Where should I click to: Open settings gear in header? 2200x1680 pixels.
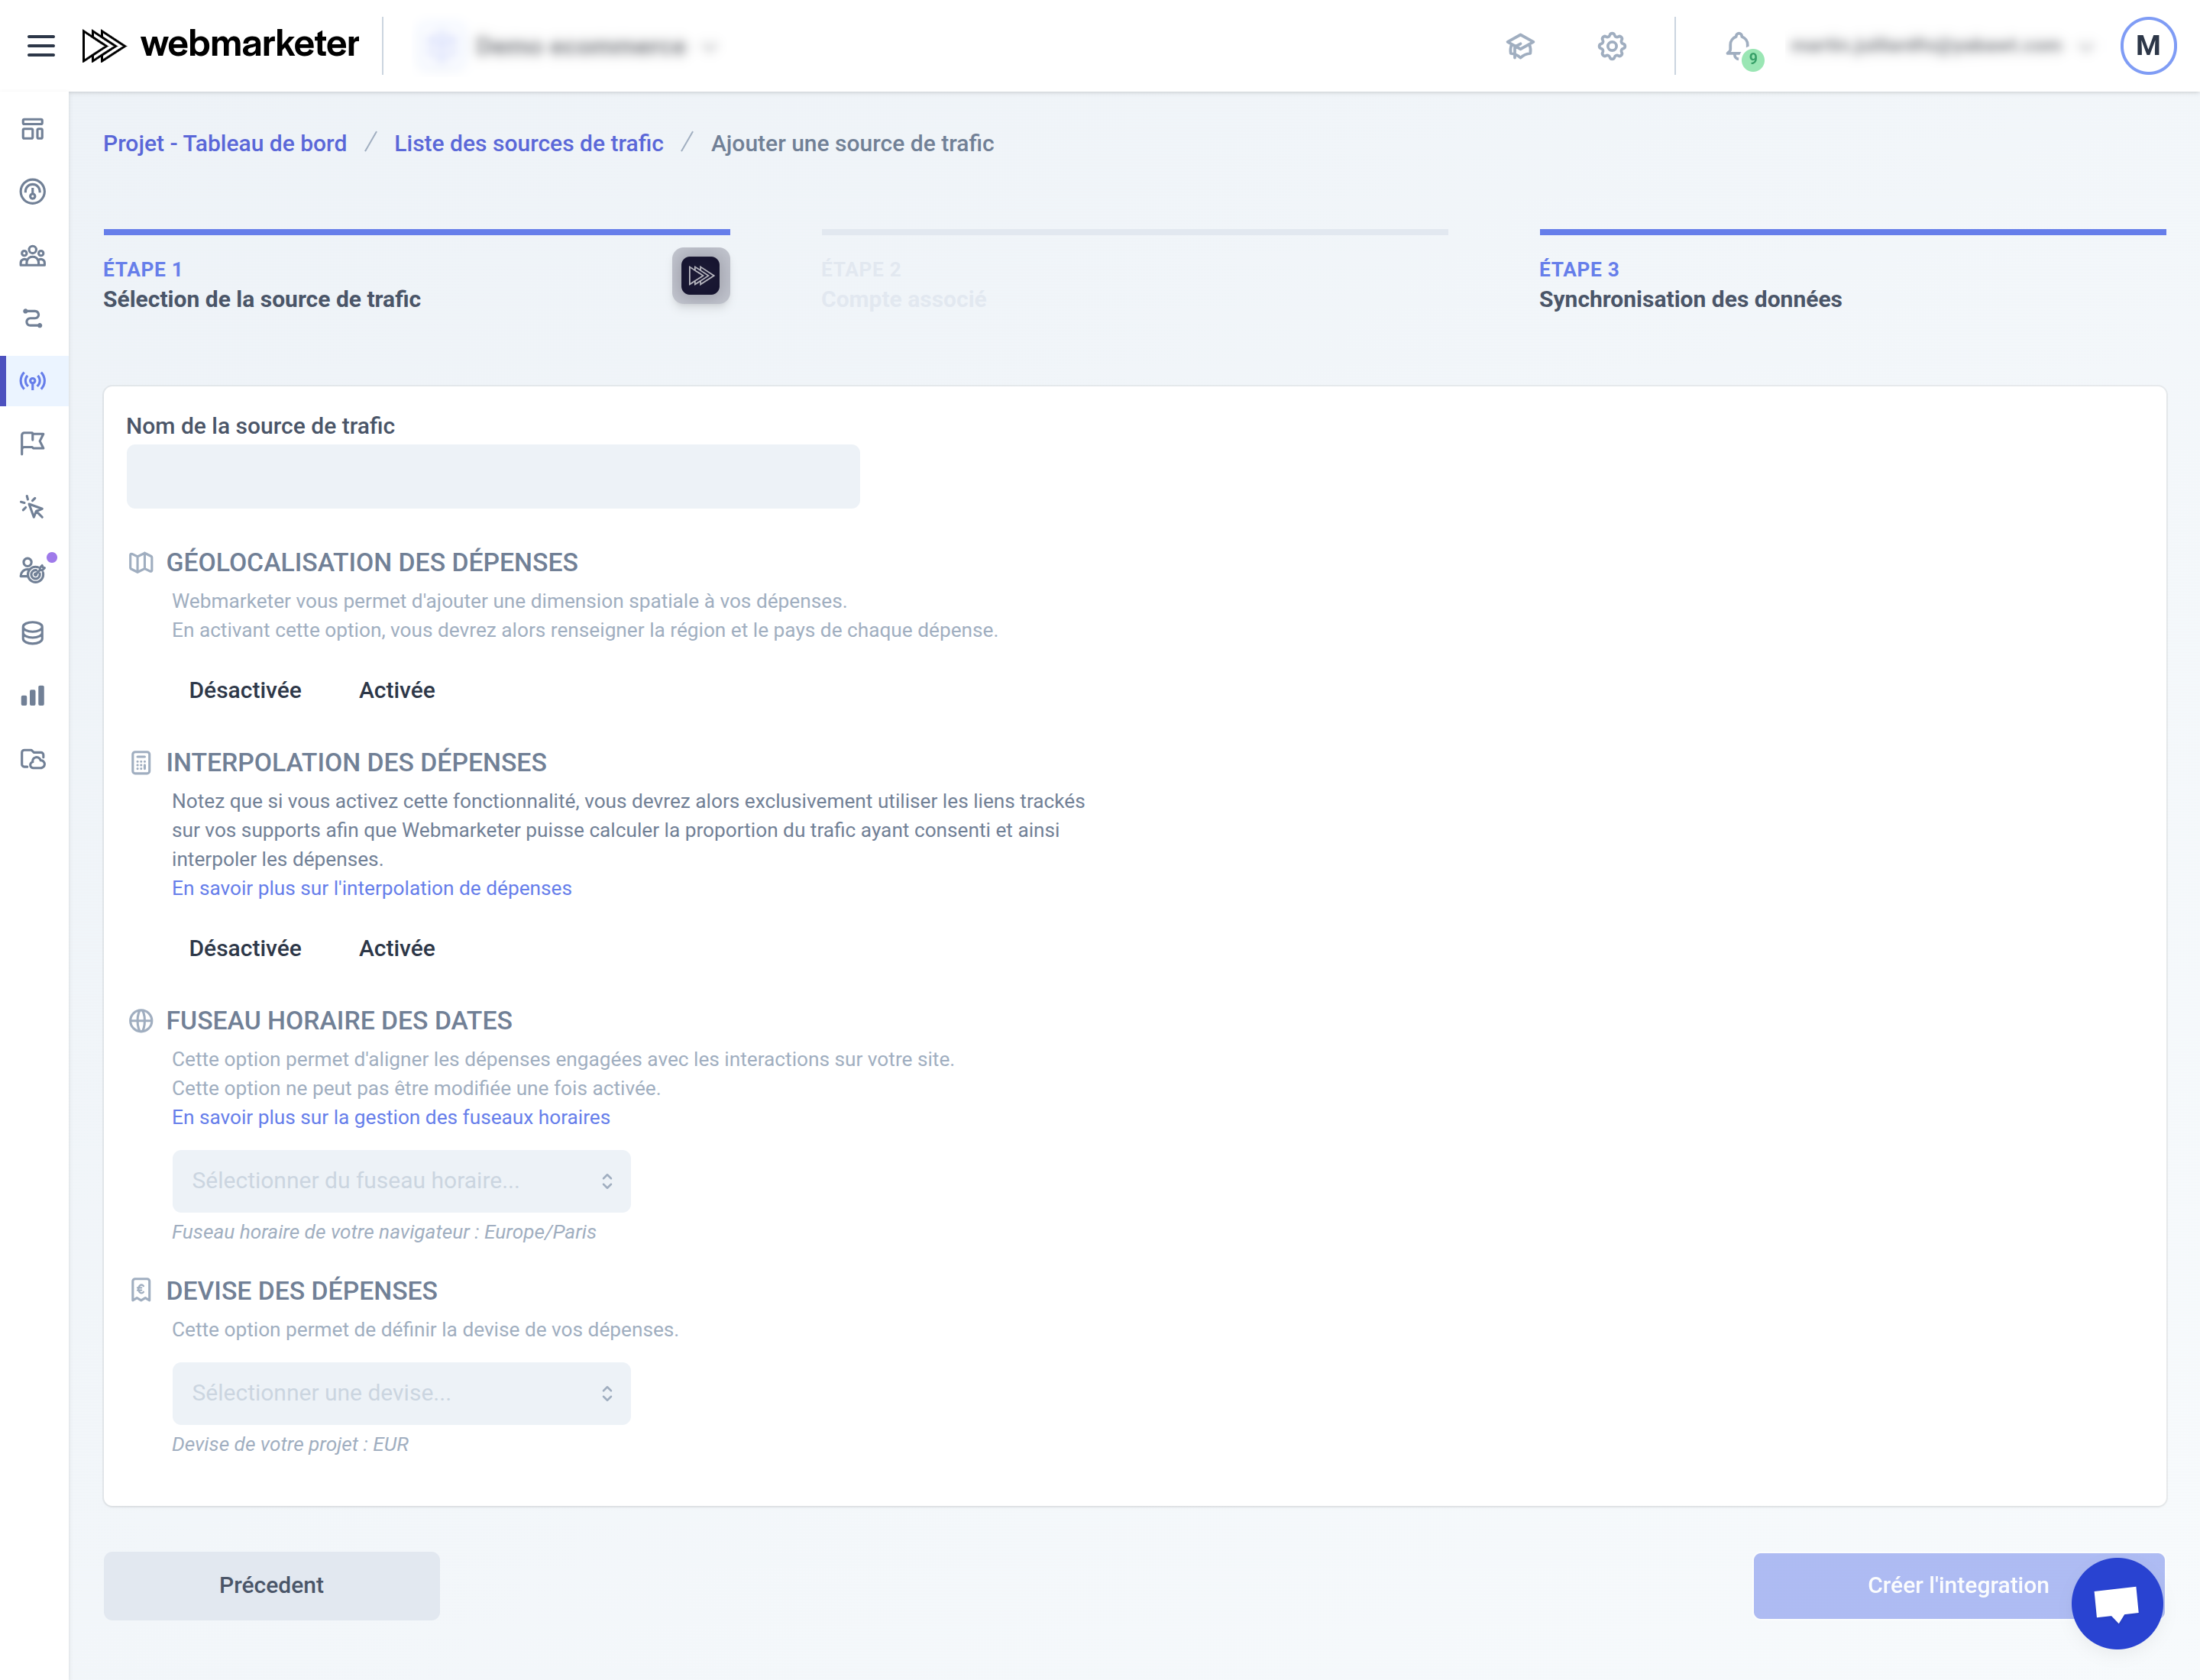(x=1611, y=46)
